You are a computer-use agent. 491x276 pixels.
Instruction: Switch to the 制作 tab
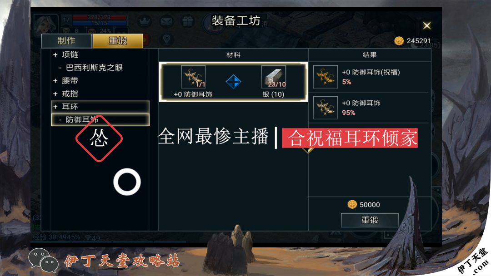[x=66, y=41]
